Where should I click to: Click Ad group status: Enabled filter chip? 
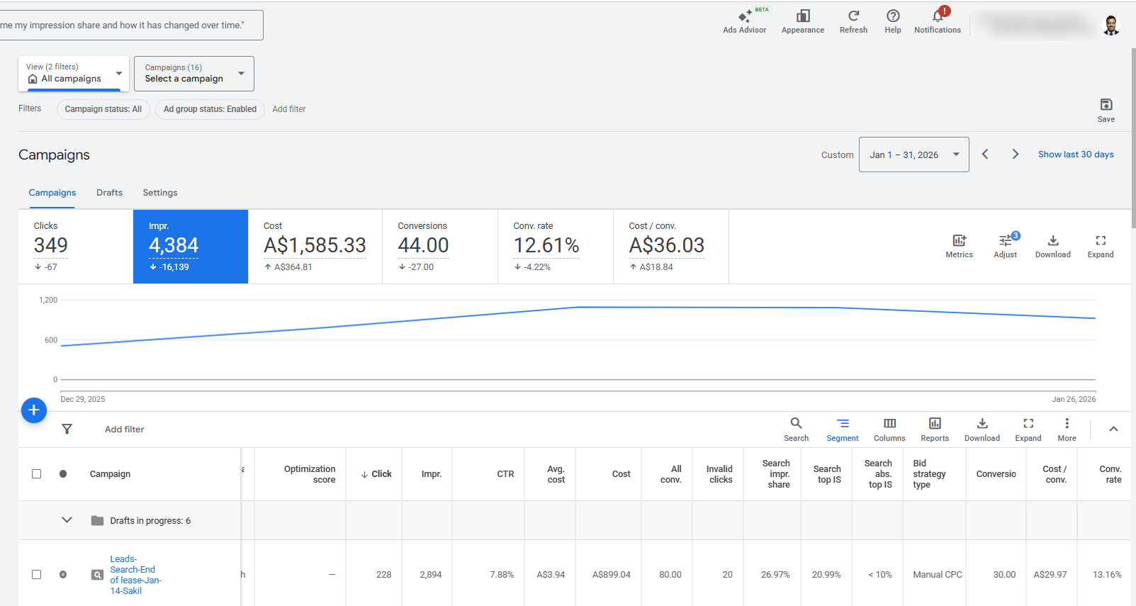click(210, 109)
